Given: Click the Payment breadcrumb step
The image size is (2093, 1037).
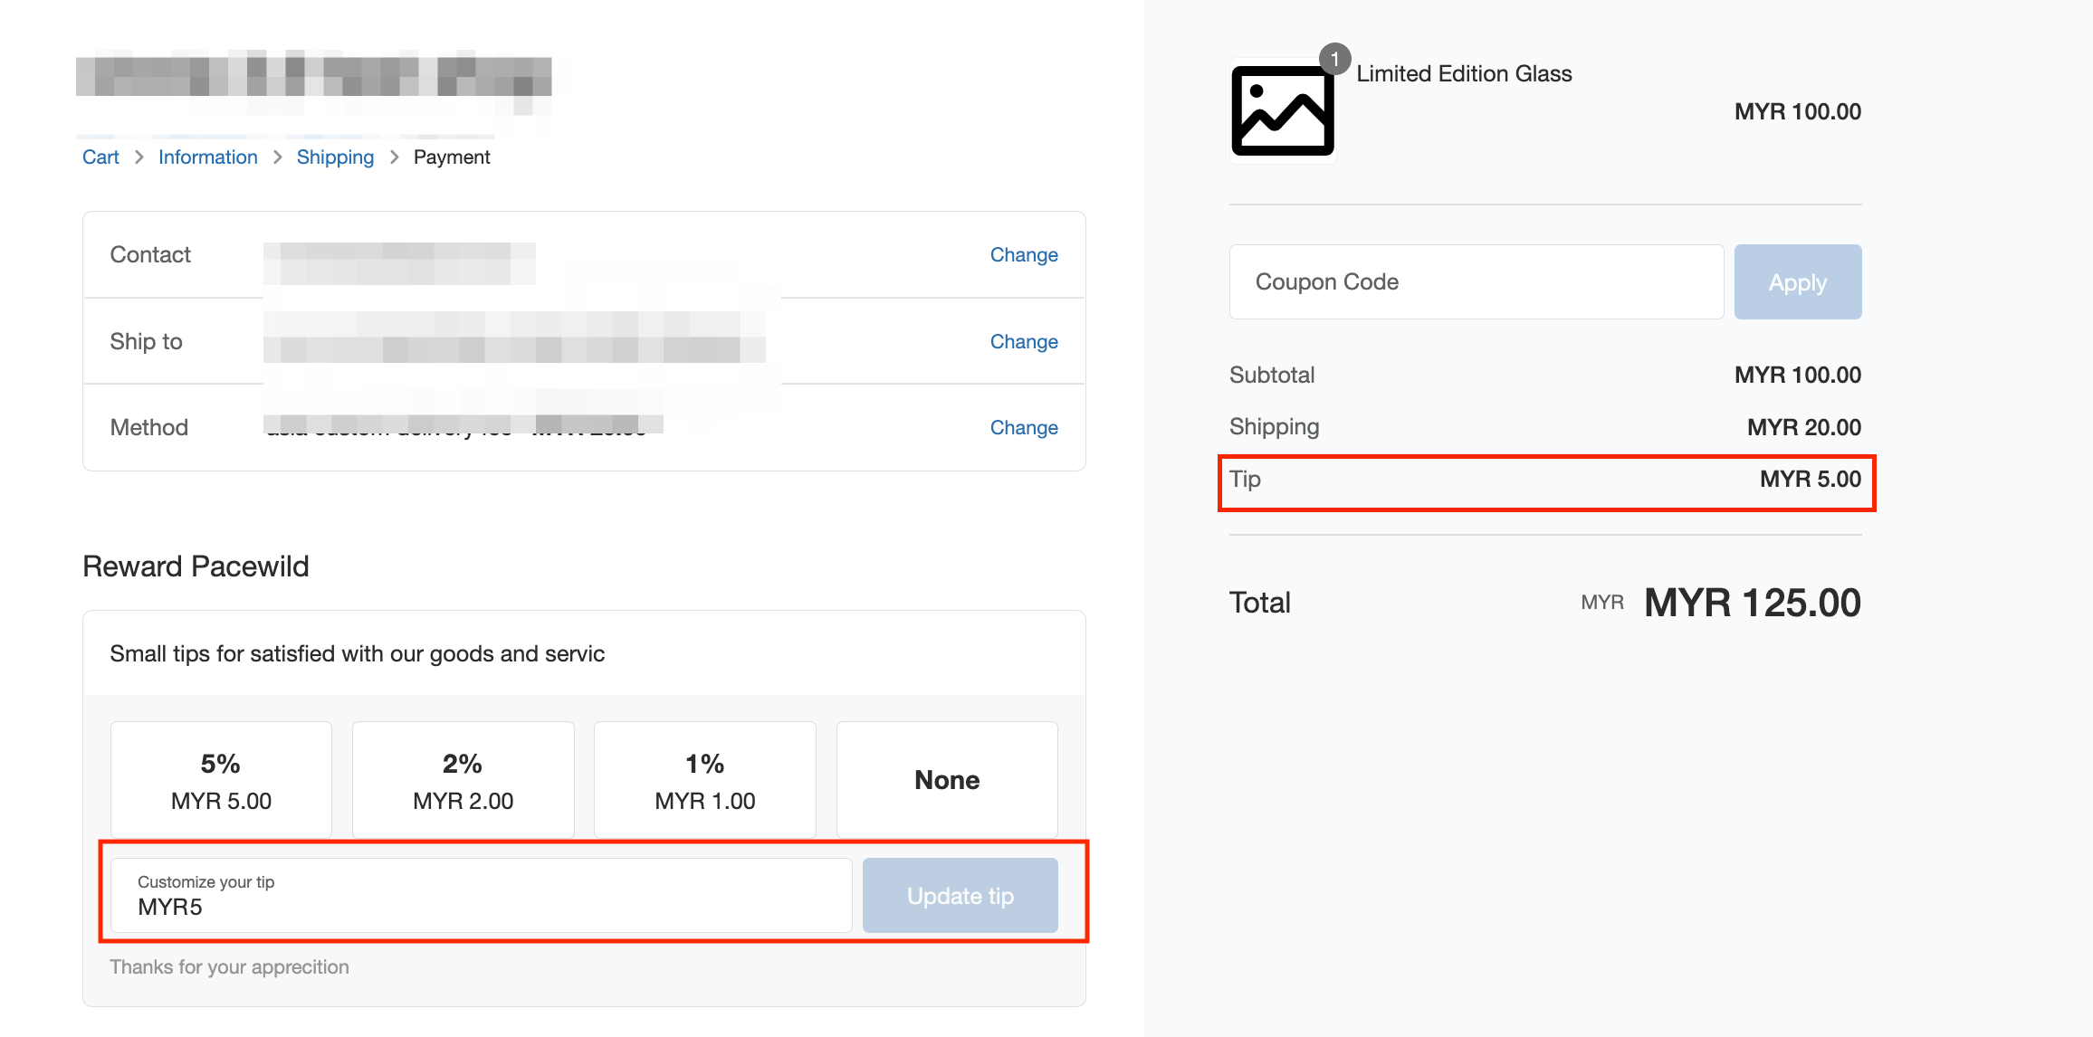Looking at the screenshot, I should [452, 157].
